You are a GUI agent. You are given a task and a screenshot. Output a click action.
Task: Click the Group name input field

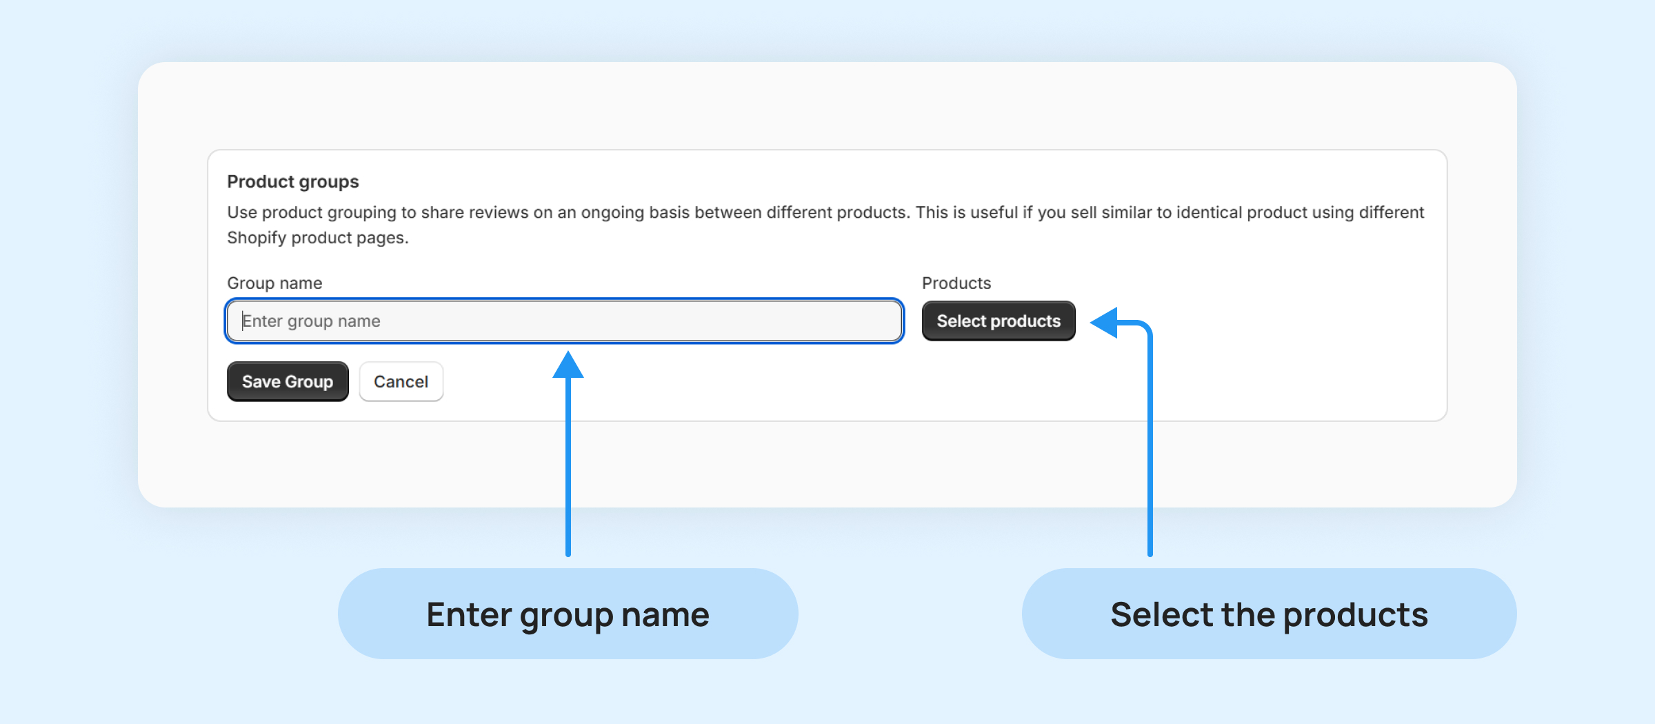(564, 321)
